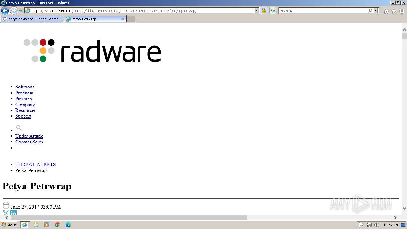Image resolution: width=407 pixels, height=229 pixels.
Task: Click the 10:47 PM system clock
Action: (x=390, y=225)
